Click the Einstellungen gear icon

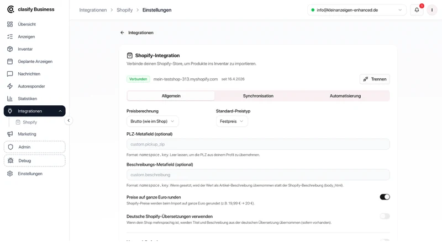click(x=10, y=174)
